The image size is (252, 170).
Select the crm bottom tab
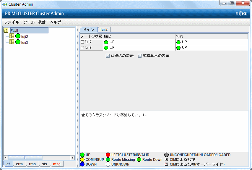click(19, 164)
